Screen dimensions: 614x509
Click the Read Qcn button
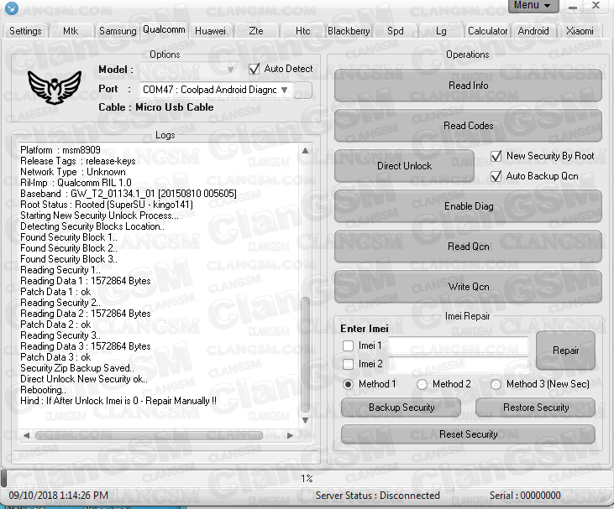[x=468, y=247]
